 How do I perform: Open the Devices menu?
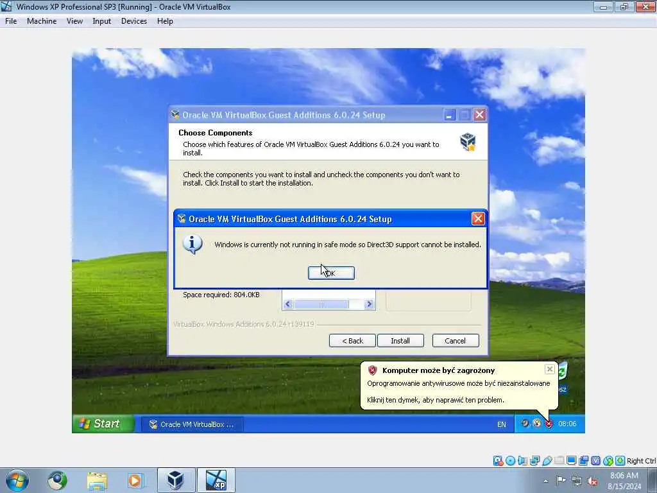pyautogui.click(x=134, y=21)
